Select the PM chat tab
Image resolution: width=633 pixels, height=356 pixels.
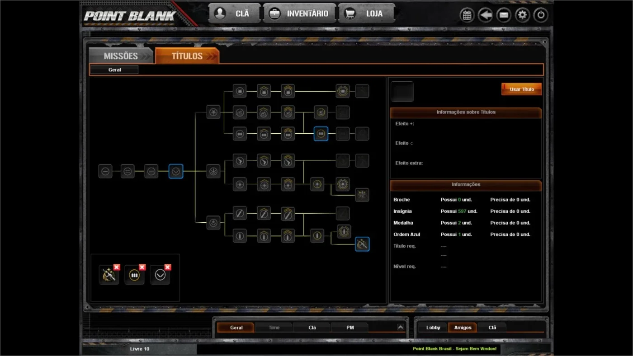pos(350,328)
